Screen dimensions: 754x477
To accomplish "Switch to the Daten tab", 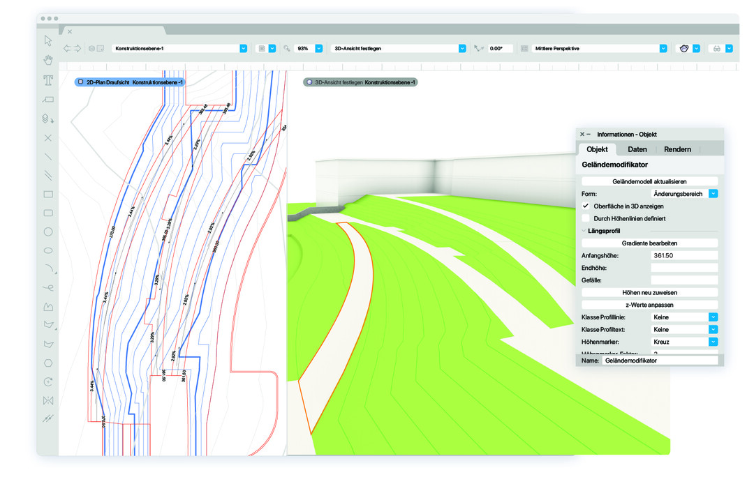I will [x=637, y=149].
